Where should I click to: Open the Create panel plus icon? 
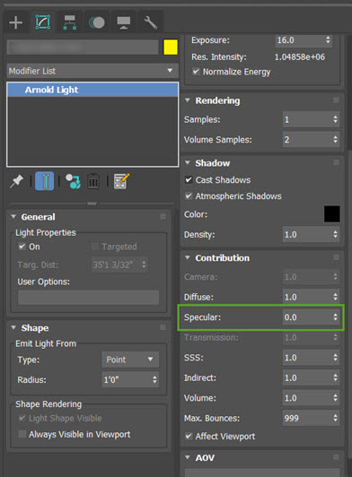tap(16, 22)
